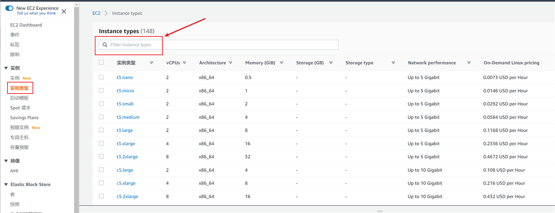This screenshot has height=213, width=555.
Task: Close the New EC2 Experience banner
Action: click(x=64, y=11)
